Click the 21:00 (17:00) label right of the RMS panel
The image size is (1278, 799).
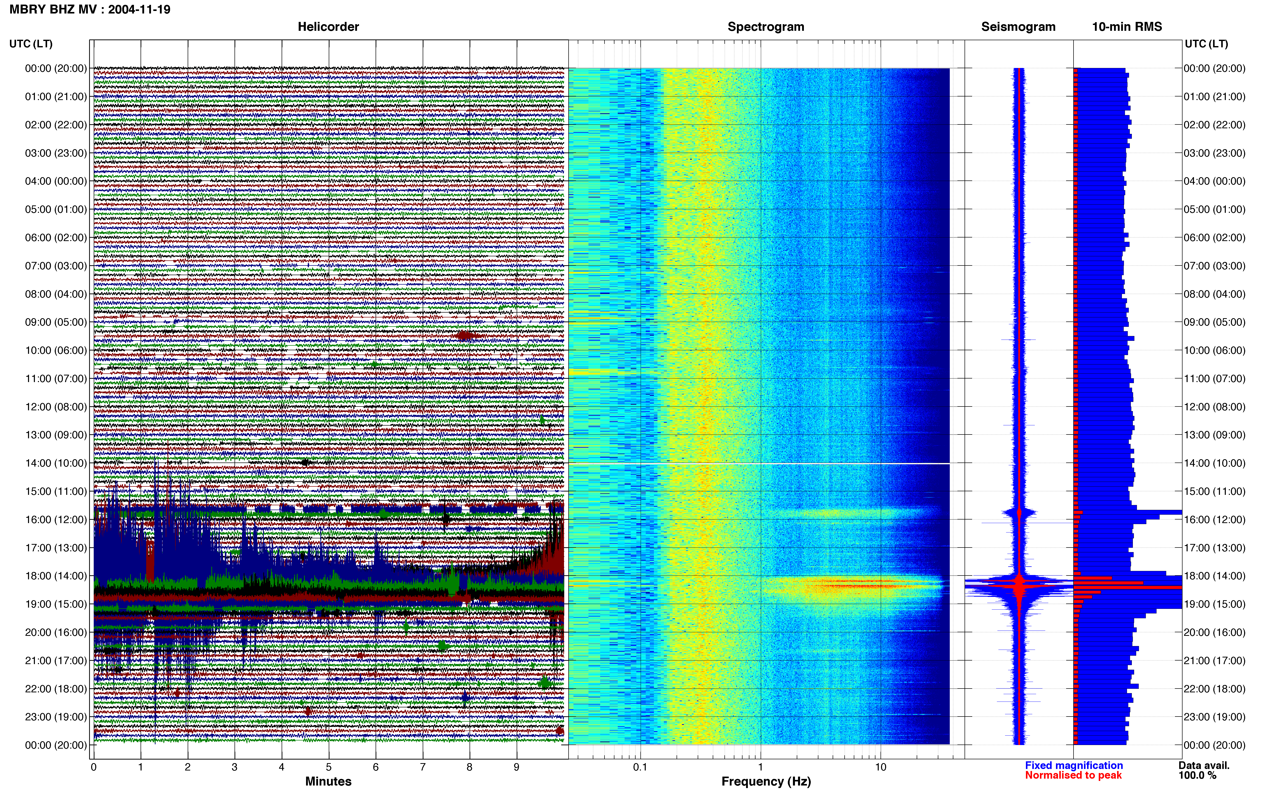pyautogui.click(x=1215, y=660)
